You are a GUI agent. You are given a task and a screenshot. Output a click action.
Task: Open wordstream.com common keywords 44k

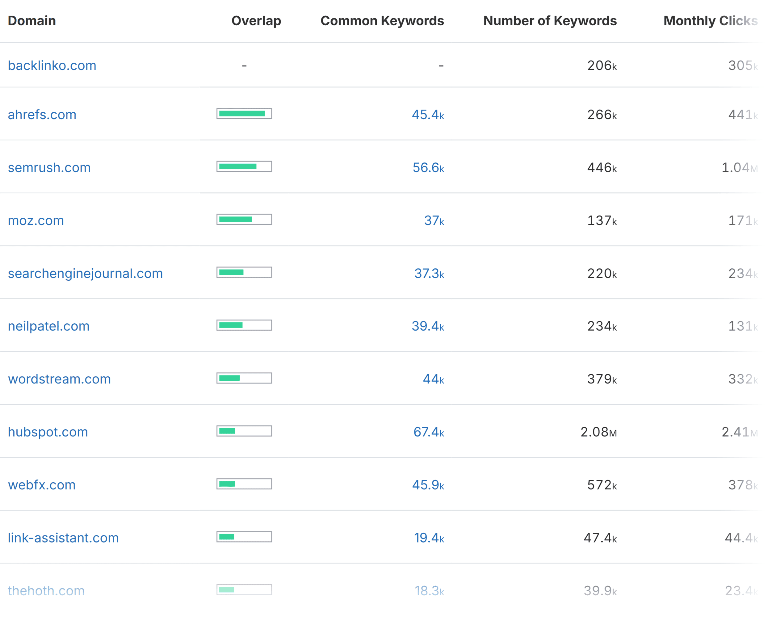(433, 379)
